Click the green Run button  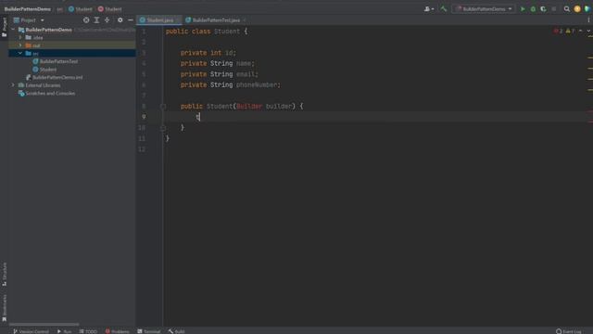523,8
